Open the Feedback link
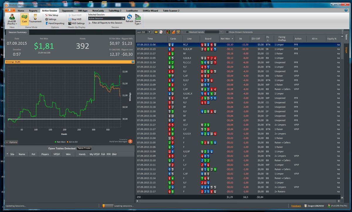This screenshot has width=352, height=212. [296, 206]
